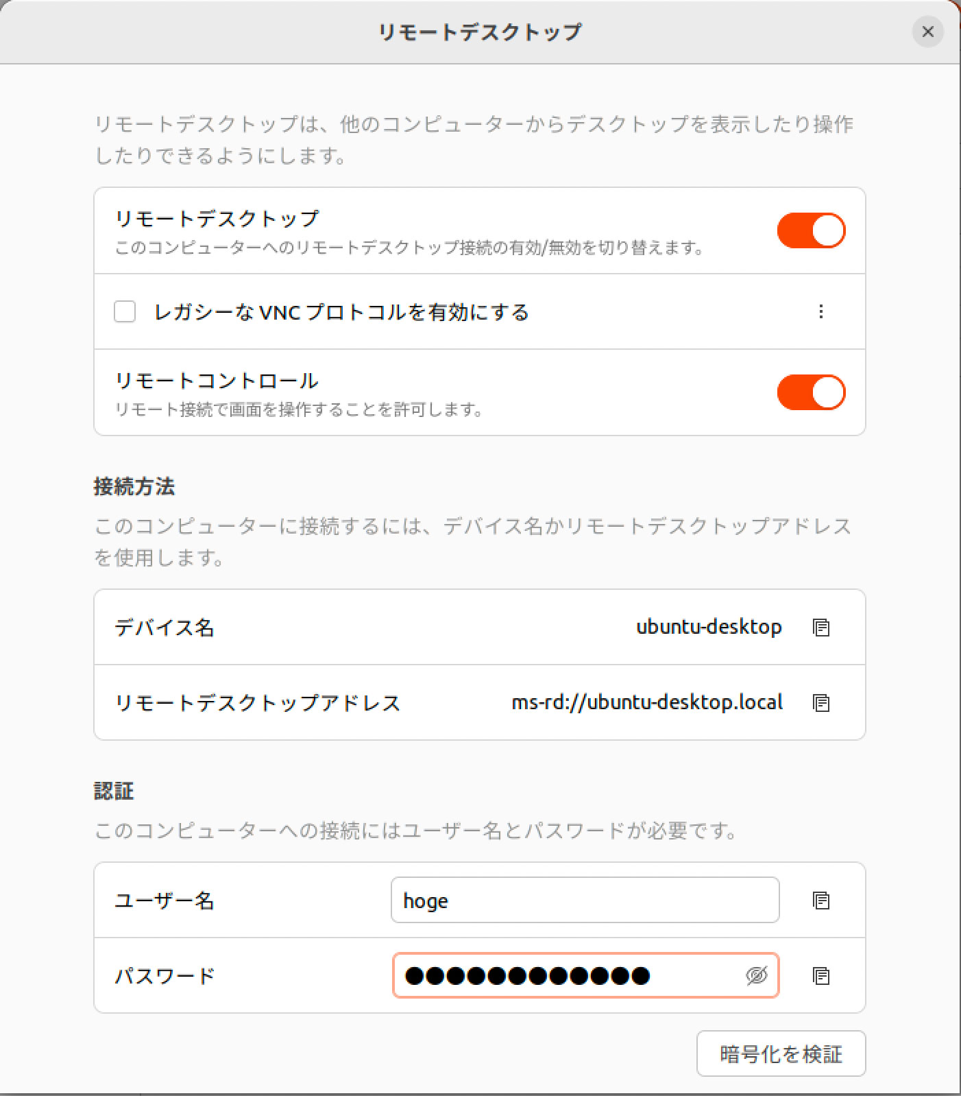Copy the username with its copy icon
961x1096 pixels.
point(820,900)
